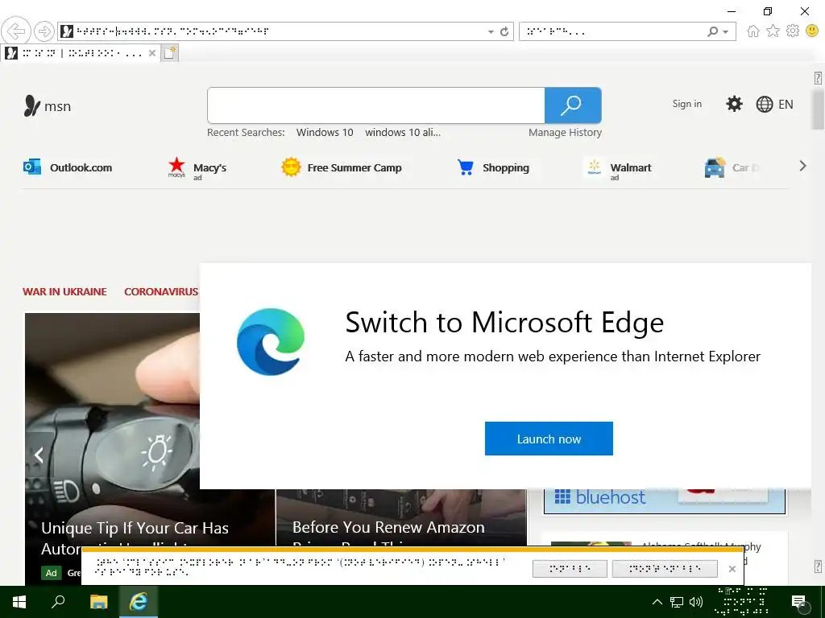Click the network icon in the system tray
Screen dimensions: 825x618
(x=677, y=602)
